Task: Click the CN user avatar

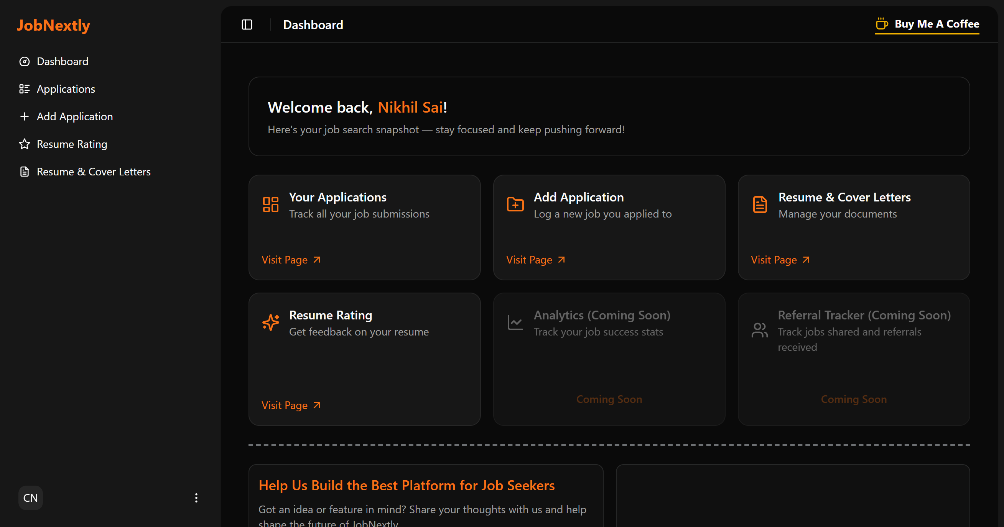Action: (x=31, y=498)
